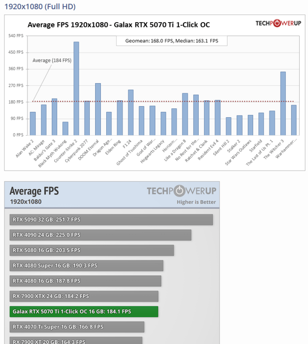Click the Like a Dragon 8 bar
This screenshot has width=308, height=344.
(x=185, y=114)
